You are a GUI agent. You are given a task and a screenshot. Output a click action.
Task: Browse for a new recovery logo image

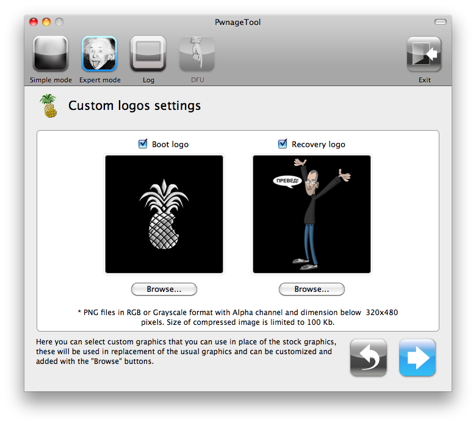pyautogui.click(x=312, y=289)
